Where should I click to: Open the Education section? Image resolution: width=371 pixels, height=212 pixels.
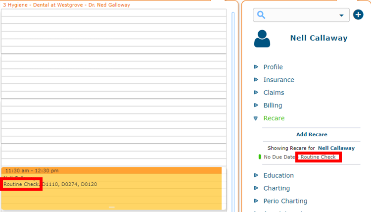click(x=278, y=175)
